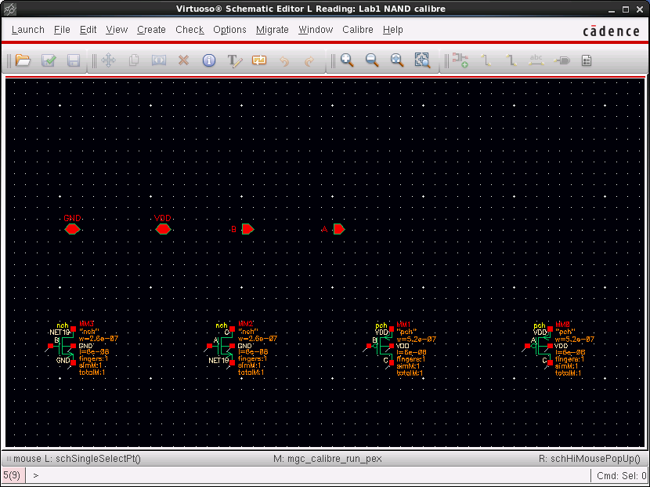Click the Create Instance icon

pos(460,60)
